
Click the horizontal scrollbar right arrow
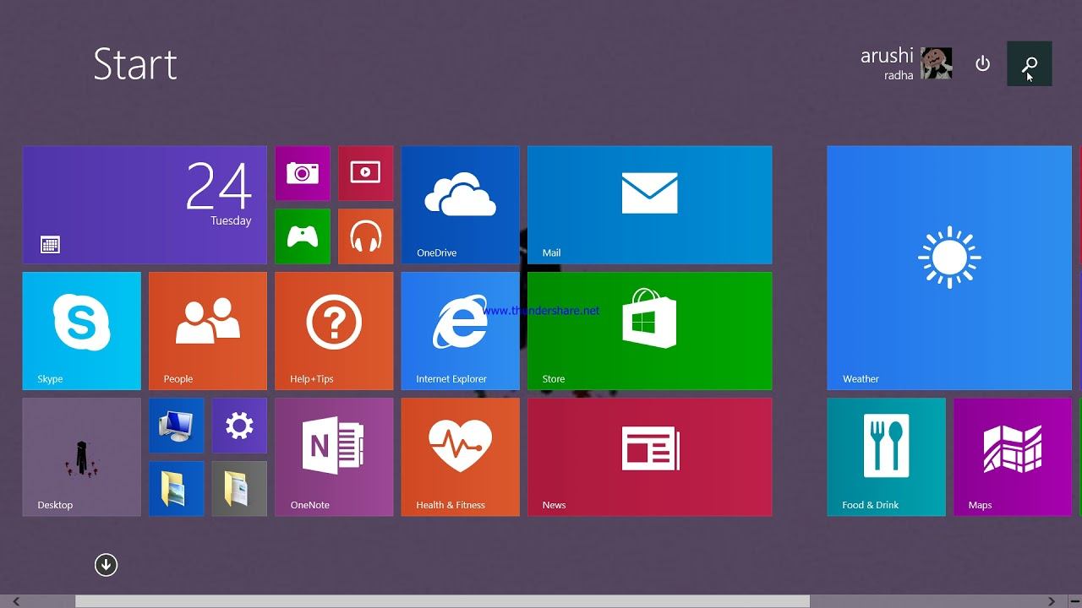click(1052, 601)
